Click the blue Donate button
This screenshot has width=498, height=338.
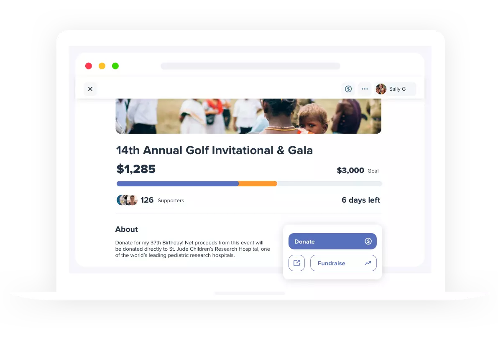332,241
